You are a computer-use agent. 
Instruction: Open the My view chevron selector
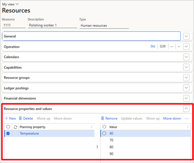[17, 4]
